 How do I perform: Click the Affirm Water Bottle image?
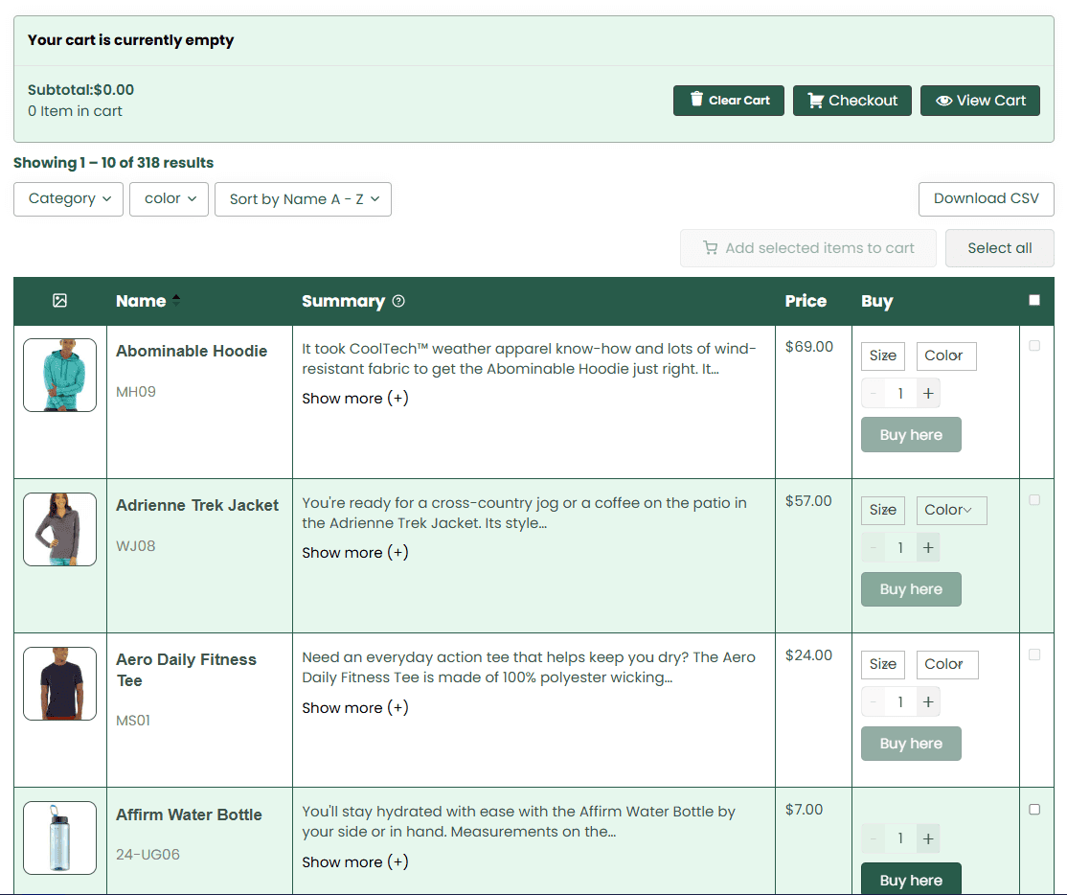pyautogui.click(x=59, y=838)
